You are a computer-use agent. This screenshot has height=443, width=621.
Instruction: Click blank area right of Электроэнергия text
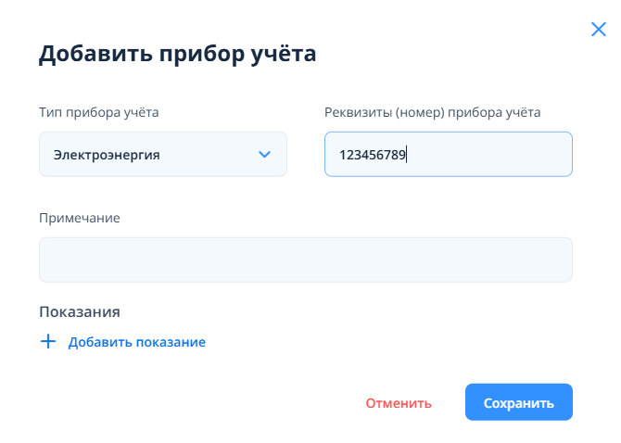pyautogui.click(x=209, y=155)
